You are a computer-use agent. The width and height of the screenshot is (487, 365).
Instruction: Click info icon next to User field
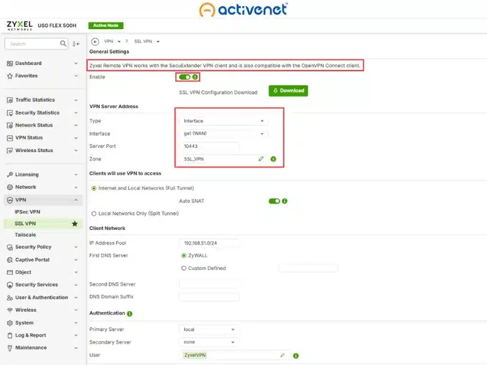click(296, 356)
